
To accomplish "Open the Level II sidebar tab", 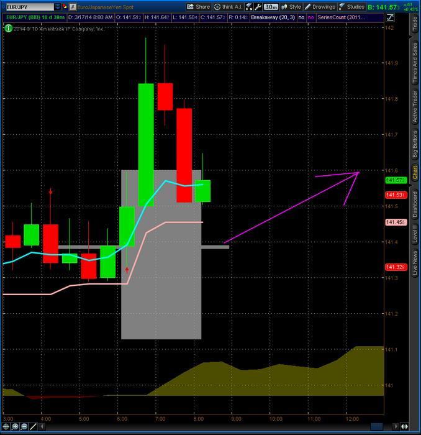I will click(x=415, y=233).
